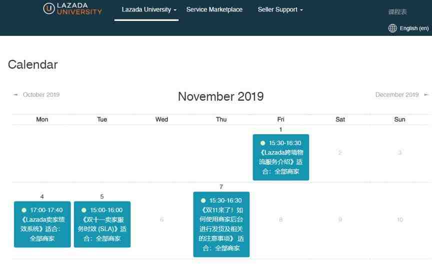This screenshot has height=264, width=432.
Task: Click the Sun column header
Action: 400,119
